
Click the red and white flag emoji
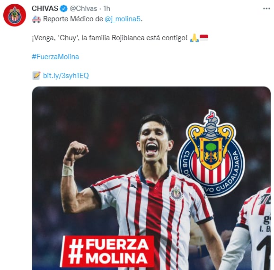click(204, 38)
